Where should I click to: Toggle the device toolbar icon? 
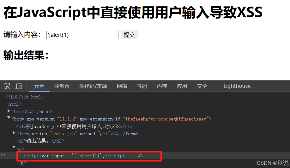(19, 86)
